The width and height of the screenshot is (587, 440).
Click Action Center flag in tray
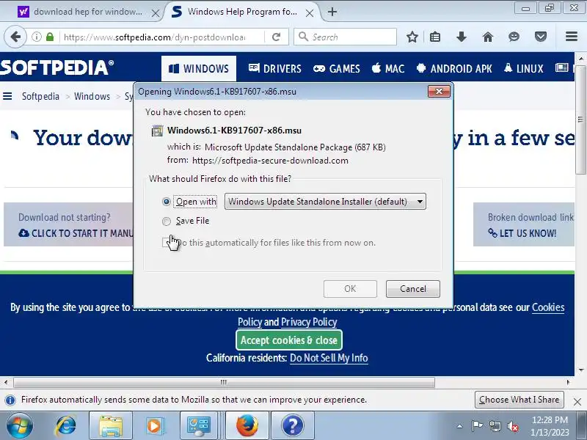pyautogui.click(x=477, y=426)
